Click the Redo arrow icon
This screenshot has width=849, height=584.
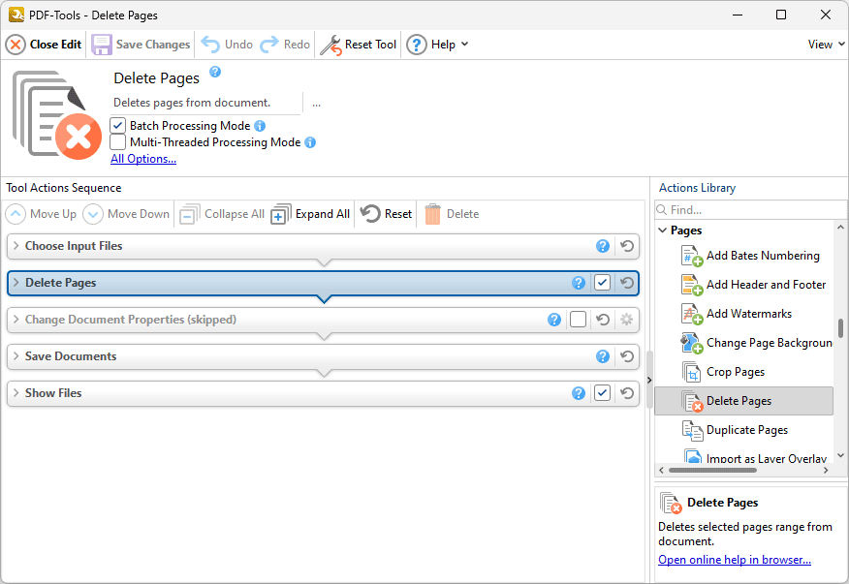pos(269,45)
